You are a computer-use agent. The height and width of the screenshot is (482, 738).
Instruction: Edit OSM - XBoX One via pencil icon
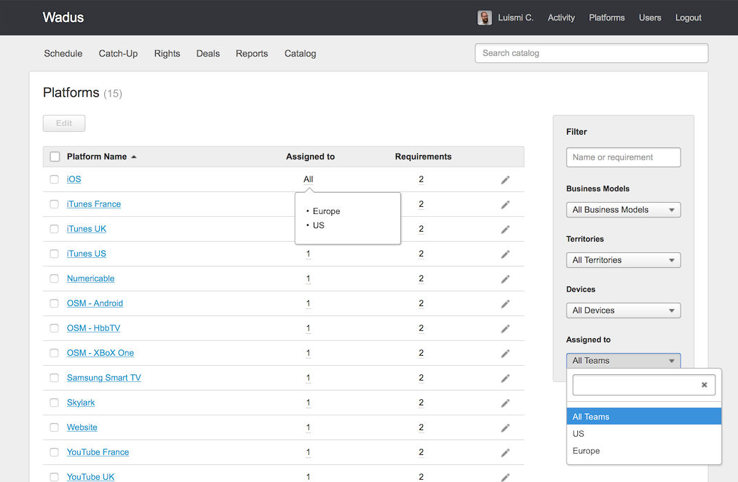pyautogui.click(x=505, y=354)
